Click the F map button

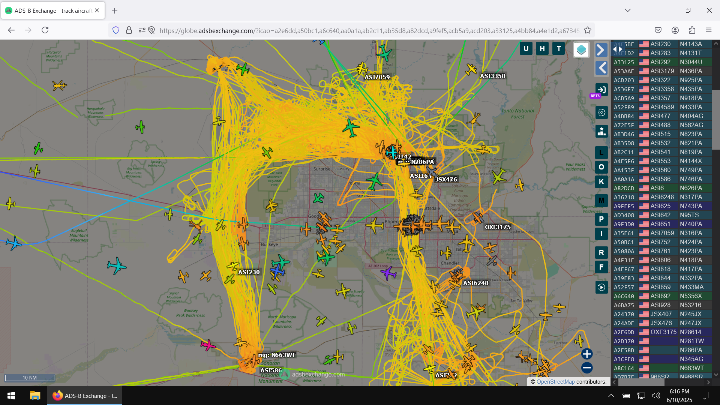pyautogui.click(x=601, y=267)
